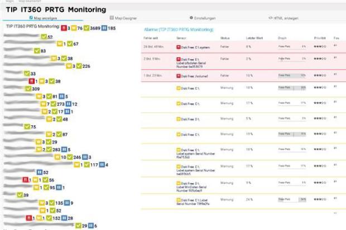Click the priority stars in the 8 % row
This screenshot has height=230, width=346.
tap(320, 46)
